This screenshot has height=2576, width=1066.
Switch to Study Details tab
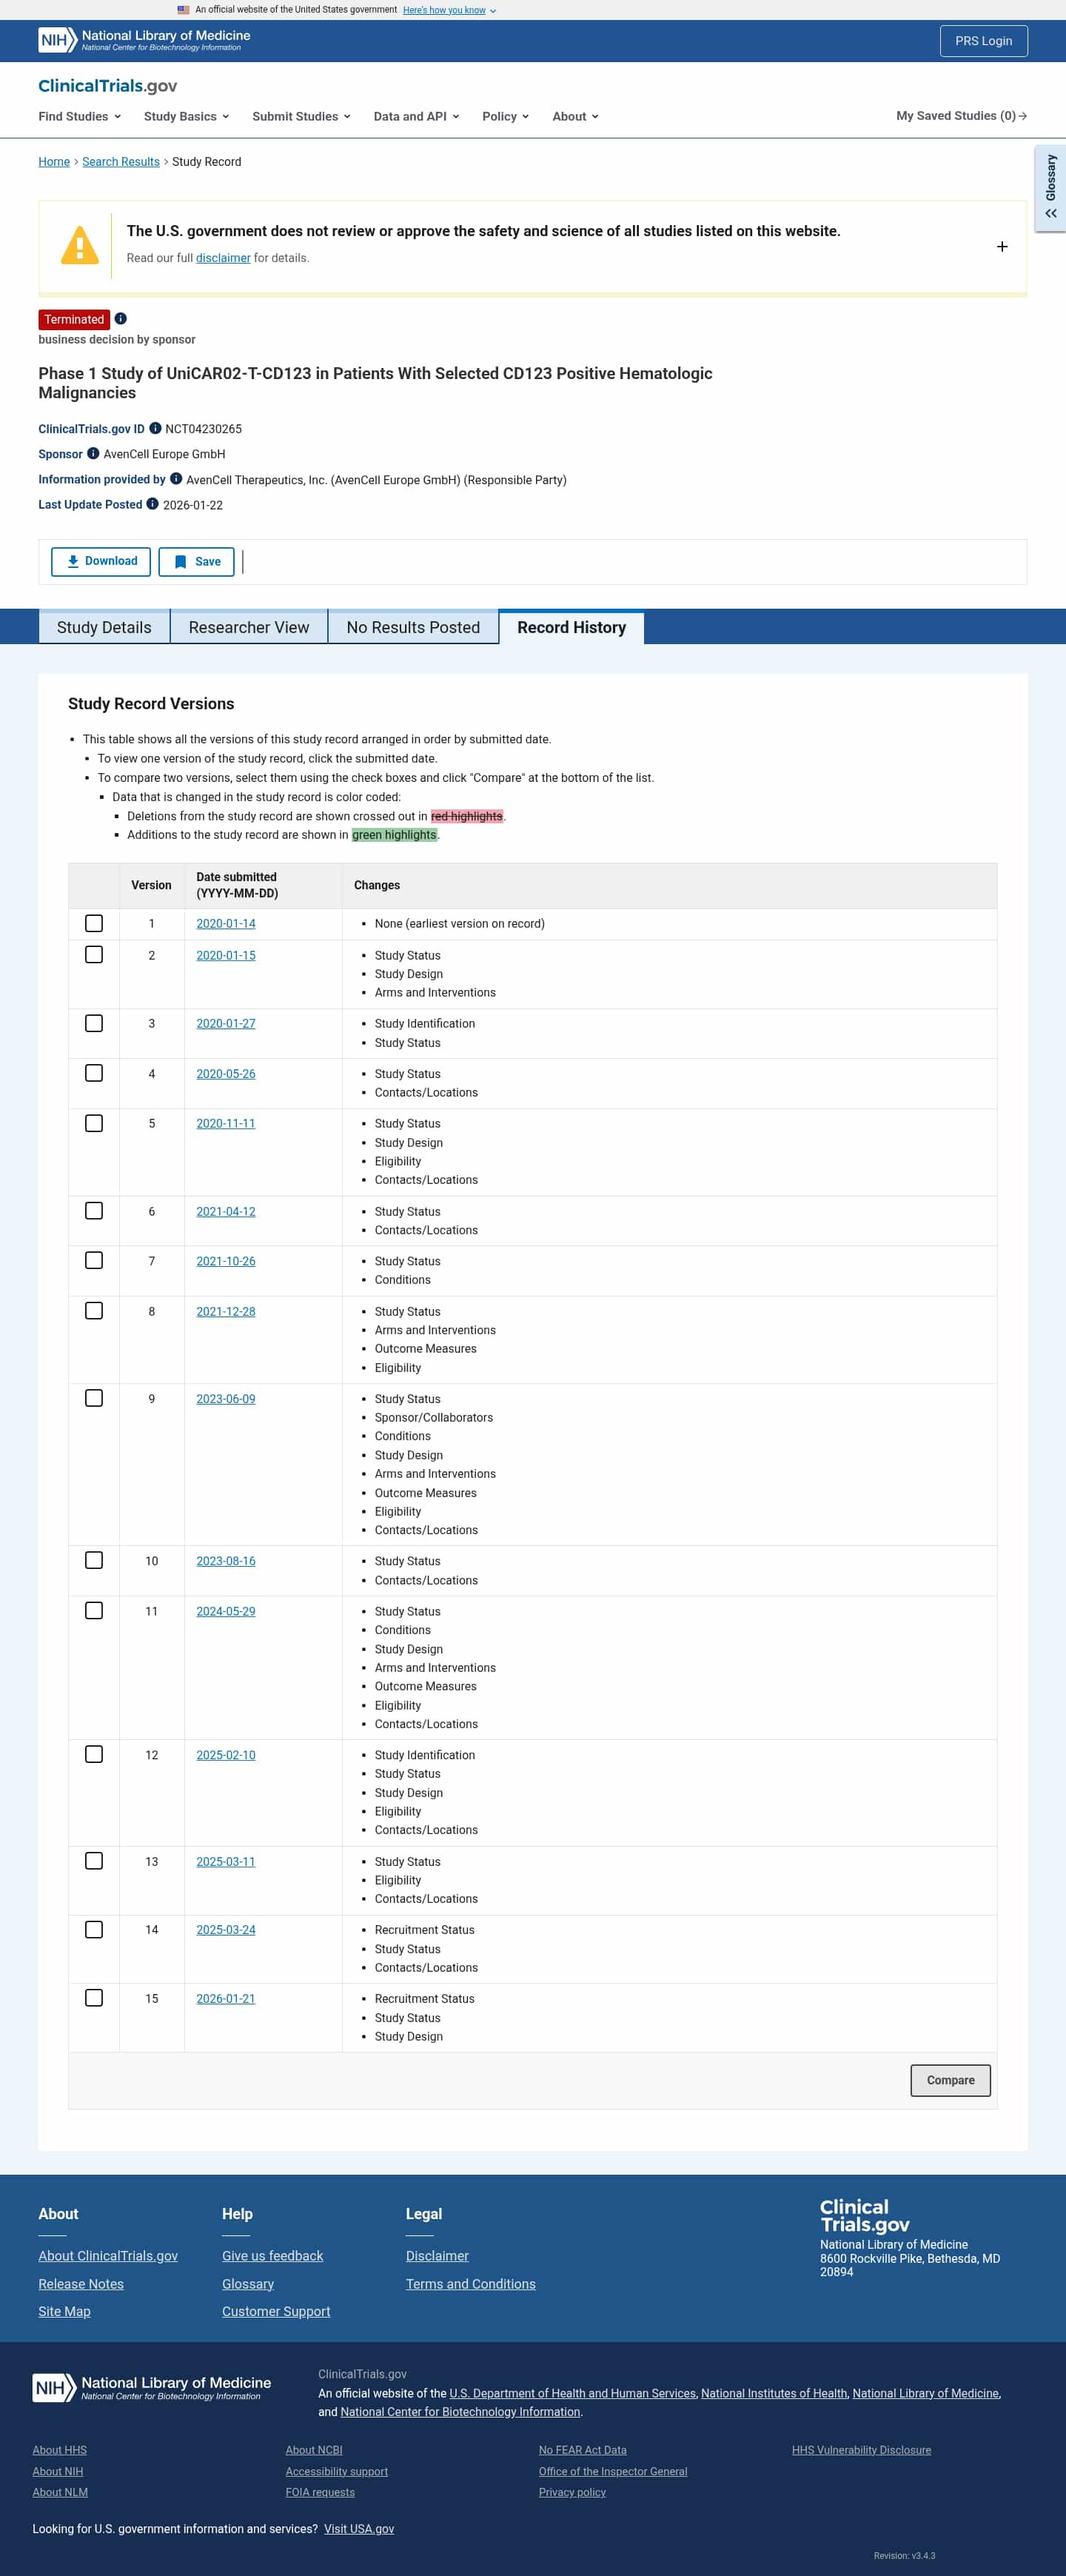104,627
